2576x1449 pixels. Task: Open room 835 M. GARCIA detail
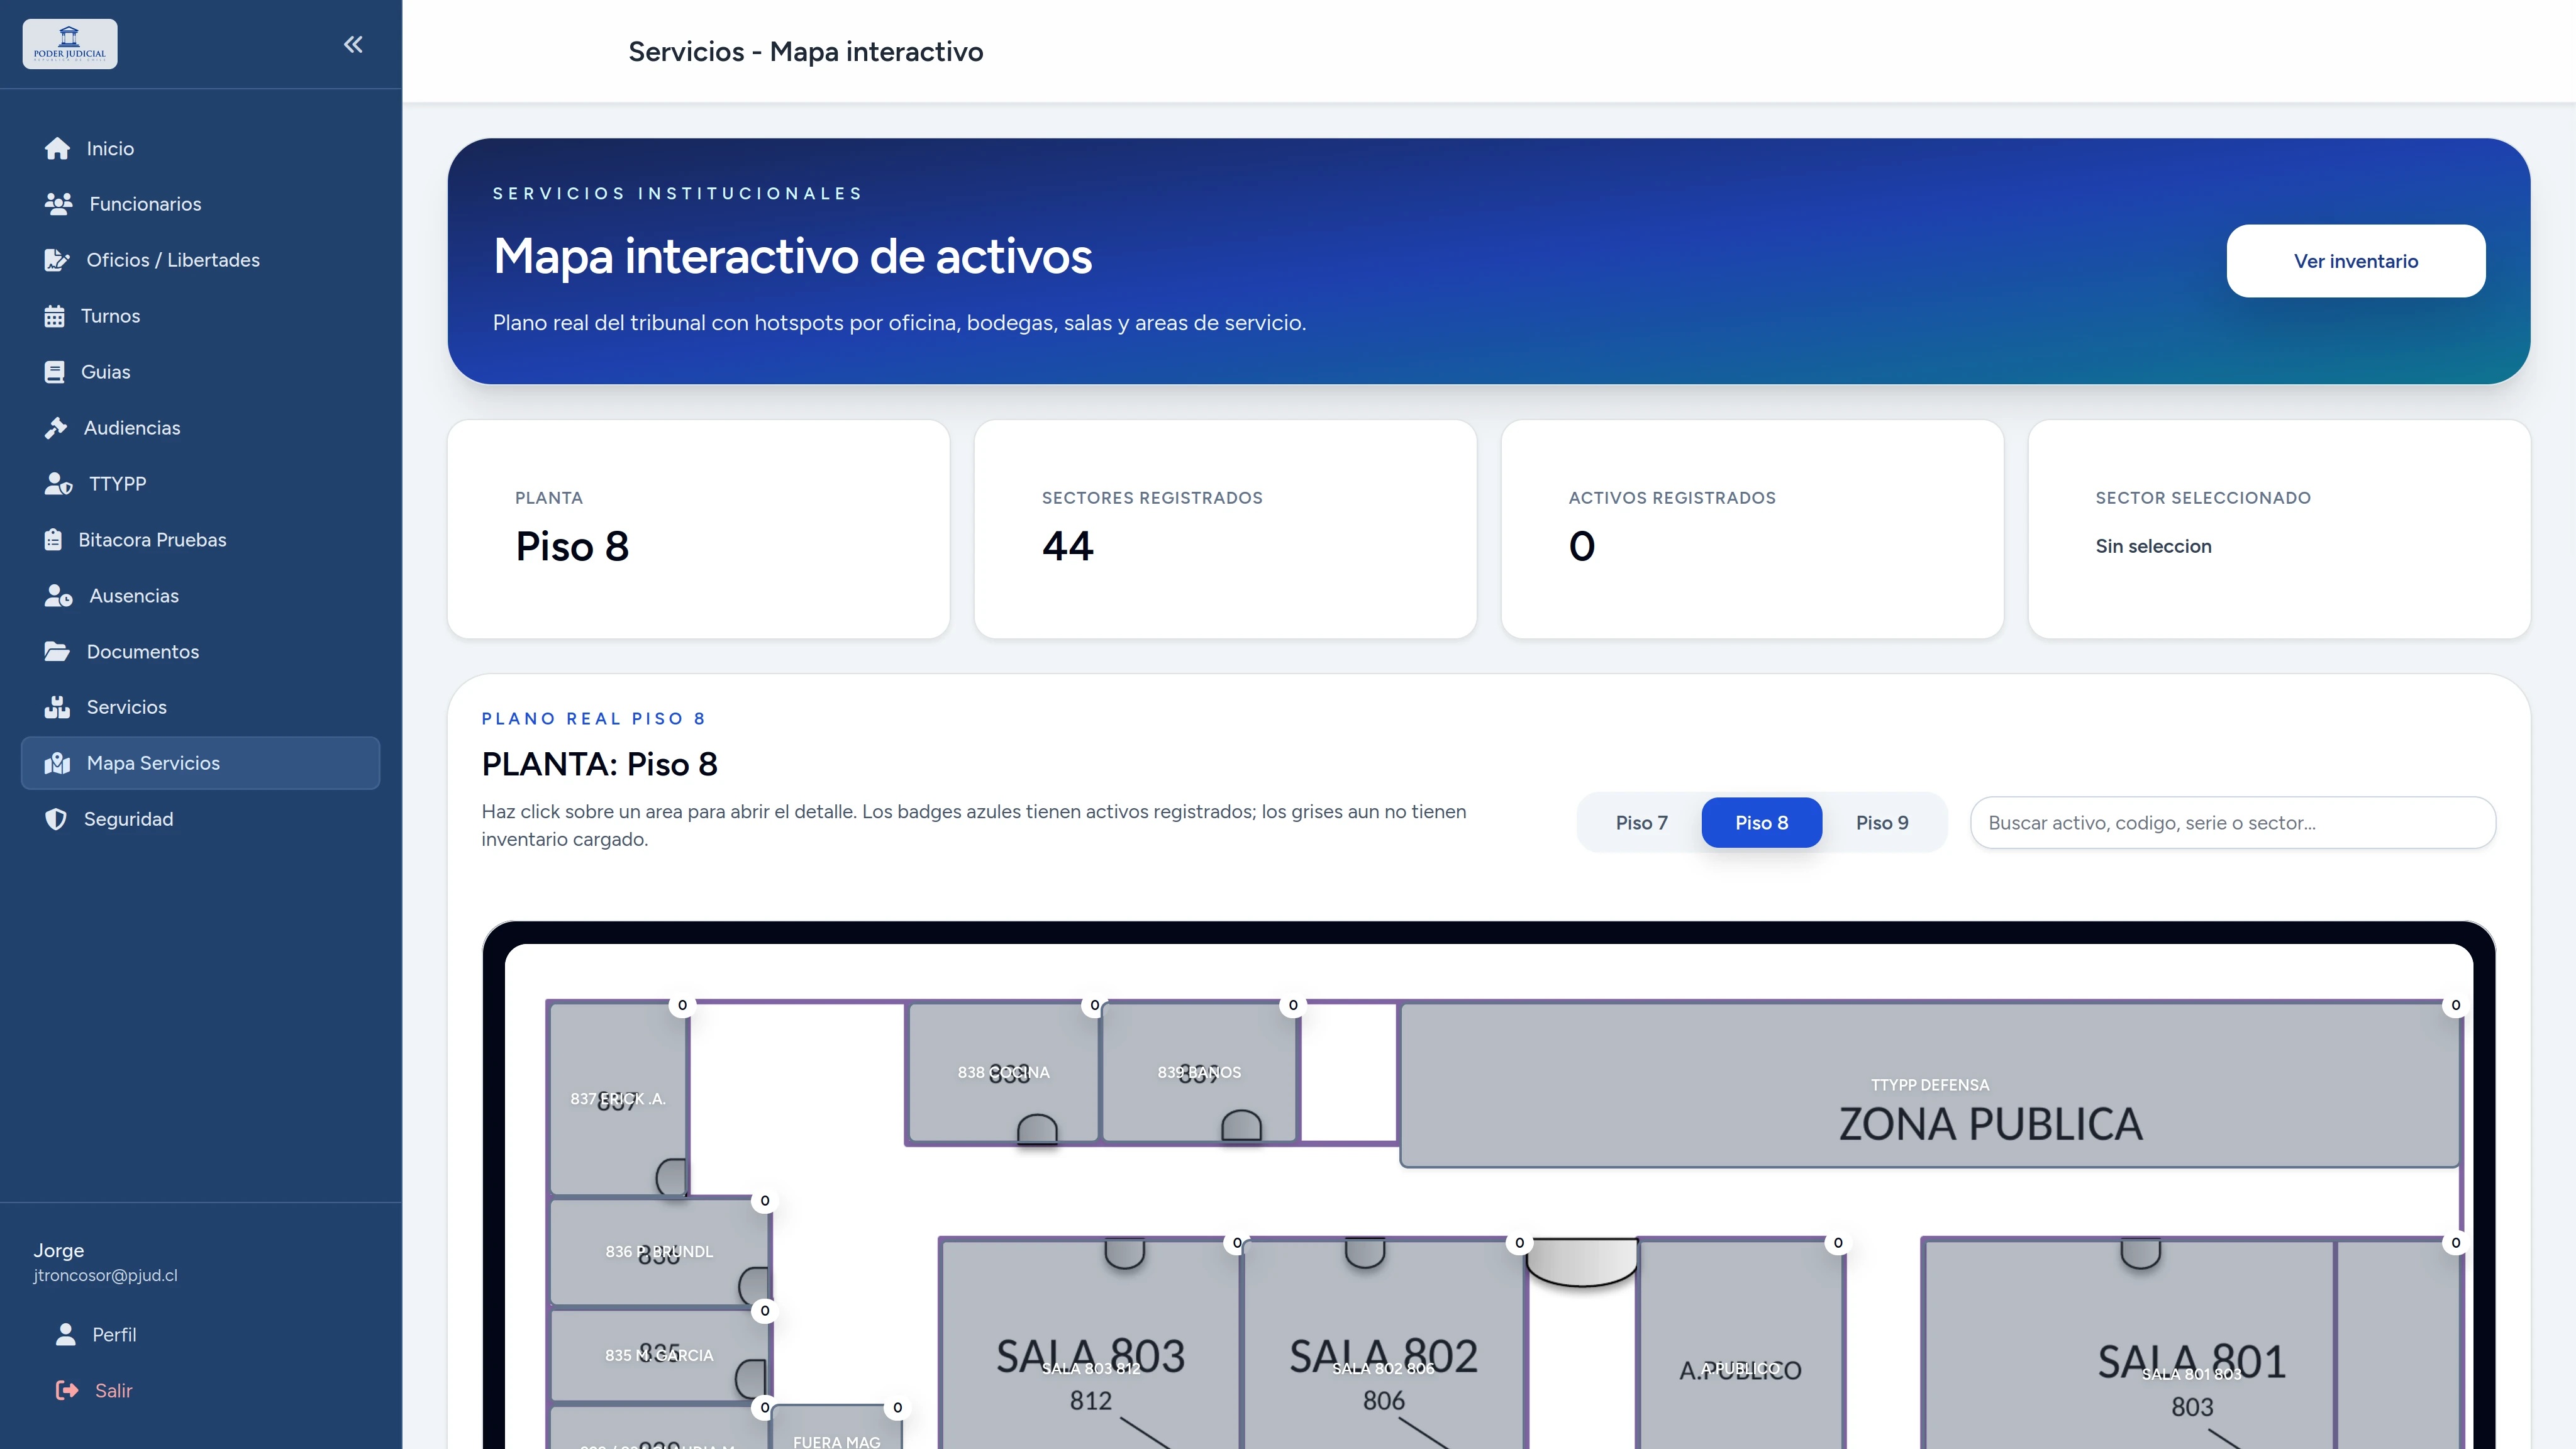pyautogui.click(x=659, y=1355)
